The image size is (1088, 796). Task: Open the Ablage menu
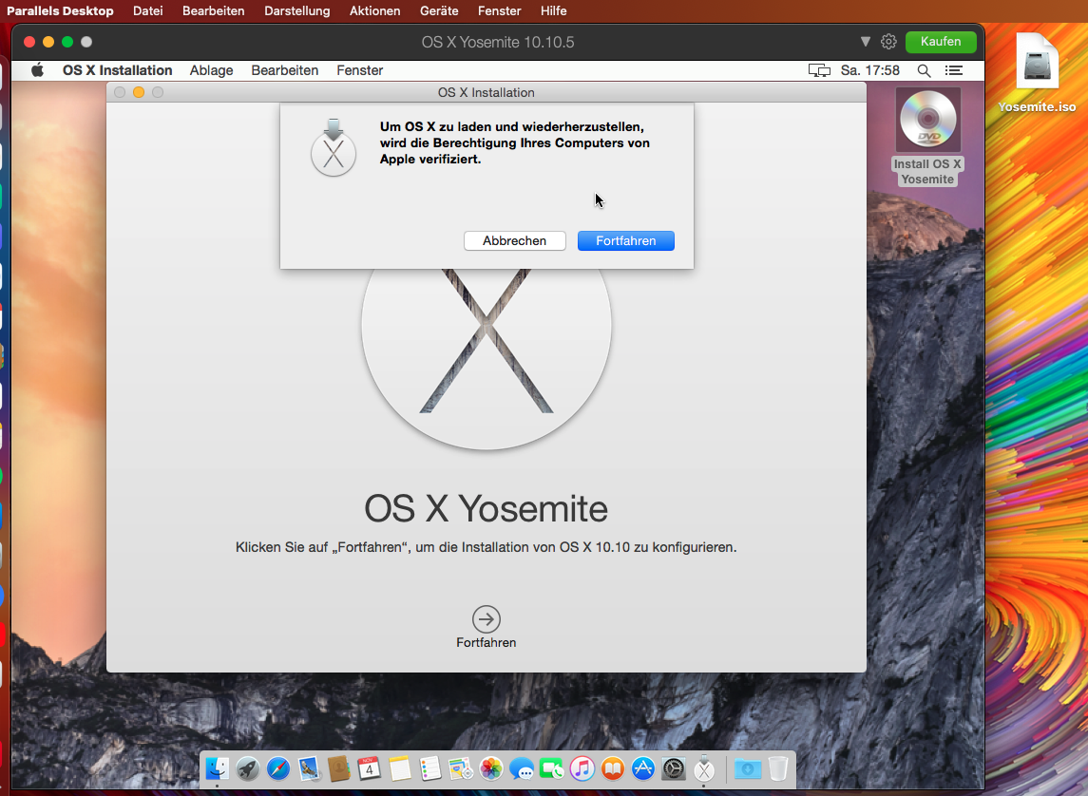pyautogui.click(x=212, y=70)
